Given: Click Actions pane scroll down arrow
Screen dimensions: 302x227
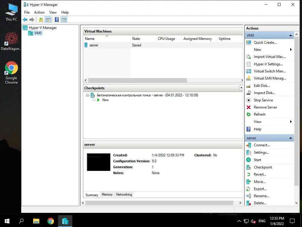Looking at the screenshot, I should coord(297,203).
